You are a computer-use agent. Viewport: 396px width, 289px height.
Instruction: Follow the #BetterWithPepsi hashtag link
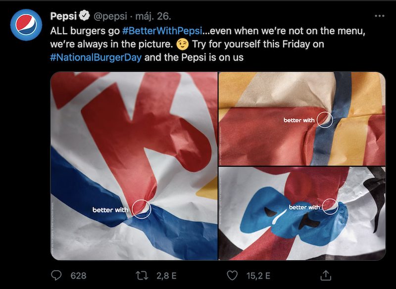161,31
